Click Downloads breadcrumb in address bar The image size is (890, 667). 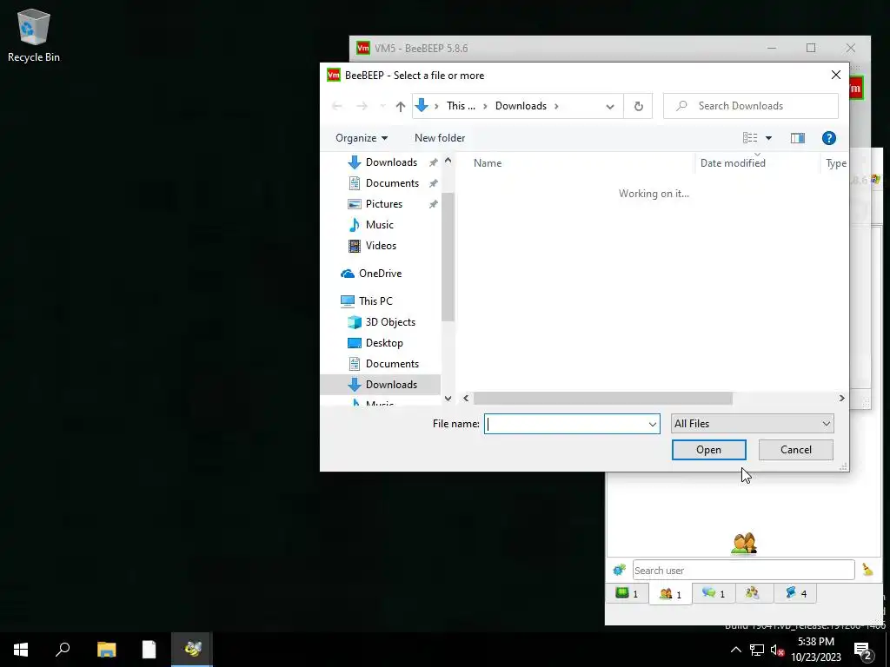coord(521,106)
